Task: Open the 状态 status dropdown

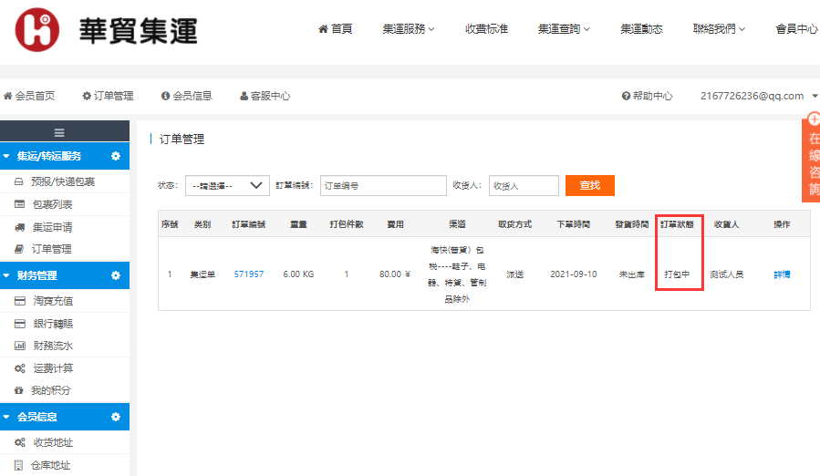Action: [x=227, y=185]
